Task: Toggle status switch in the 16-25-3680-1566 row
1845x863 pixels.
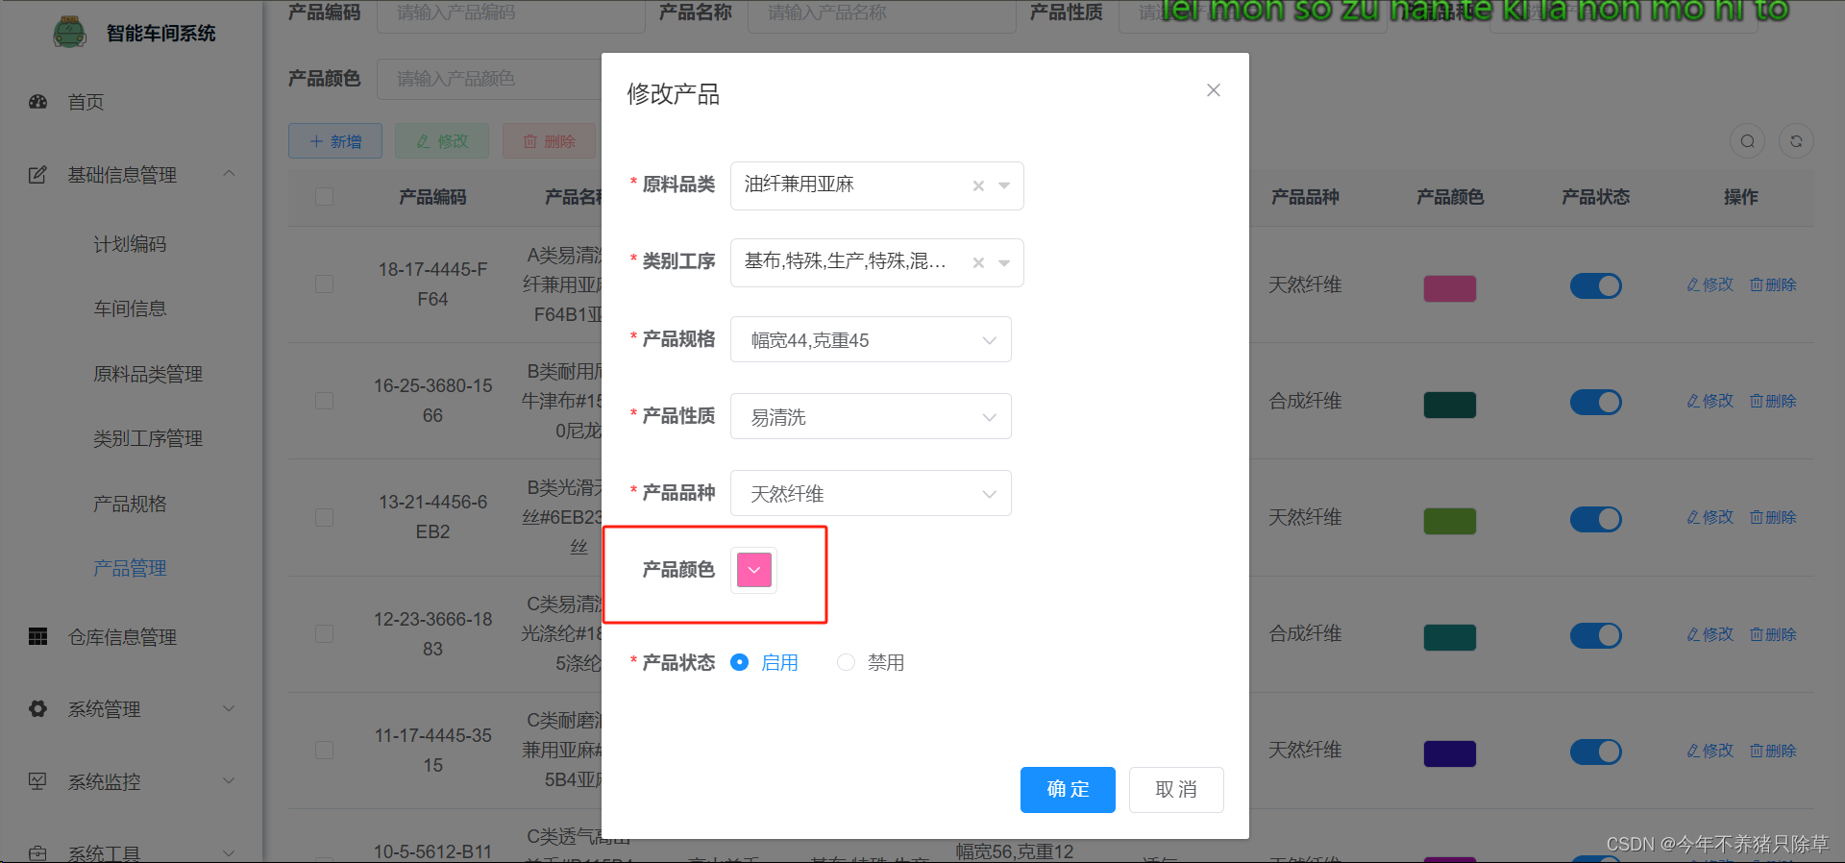Action: (1596, 402)
